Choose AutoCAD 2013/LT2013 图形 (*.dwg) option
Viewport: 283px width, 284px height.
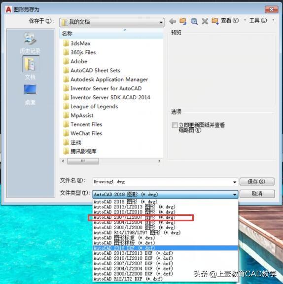pyautogui.click(x=165, y=206)
